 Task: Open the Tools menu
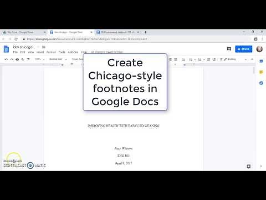coord(62,52)
